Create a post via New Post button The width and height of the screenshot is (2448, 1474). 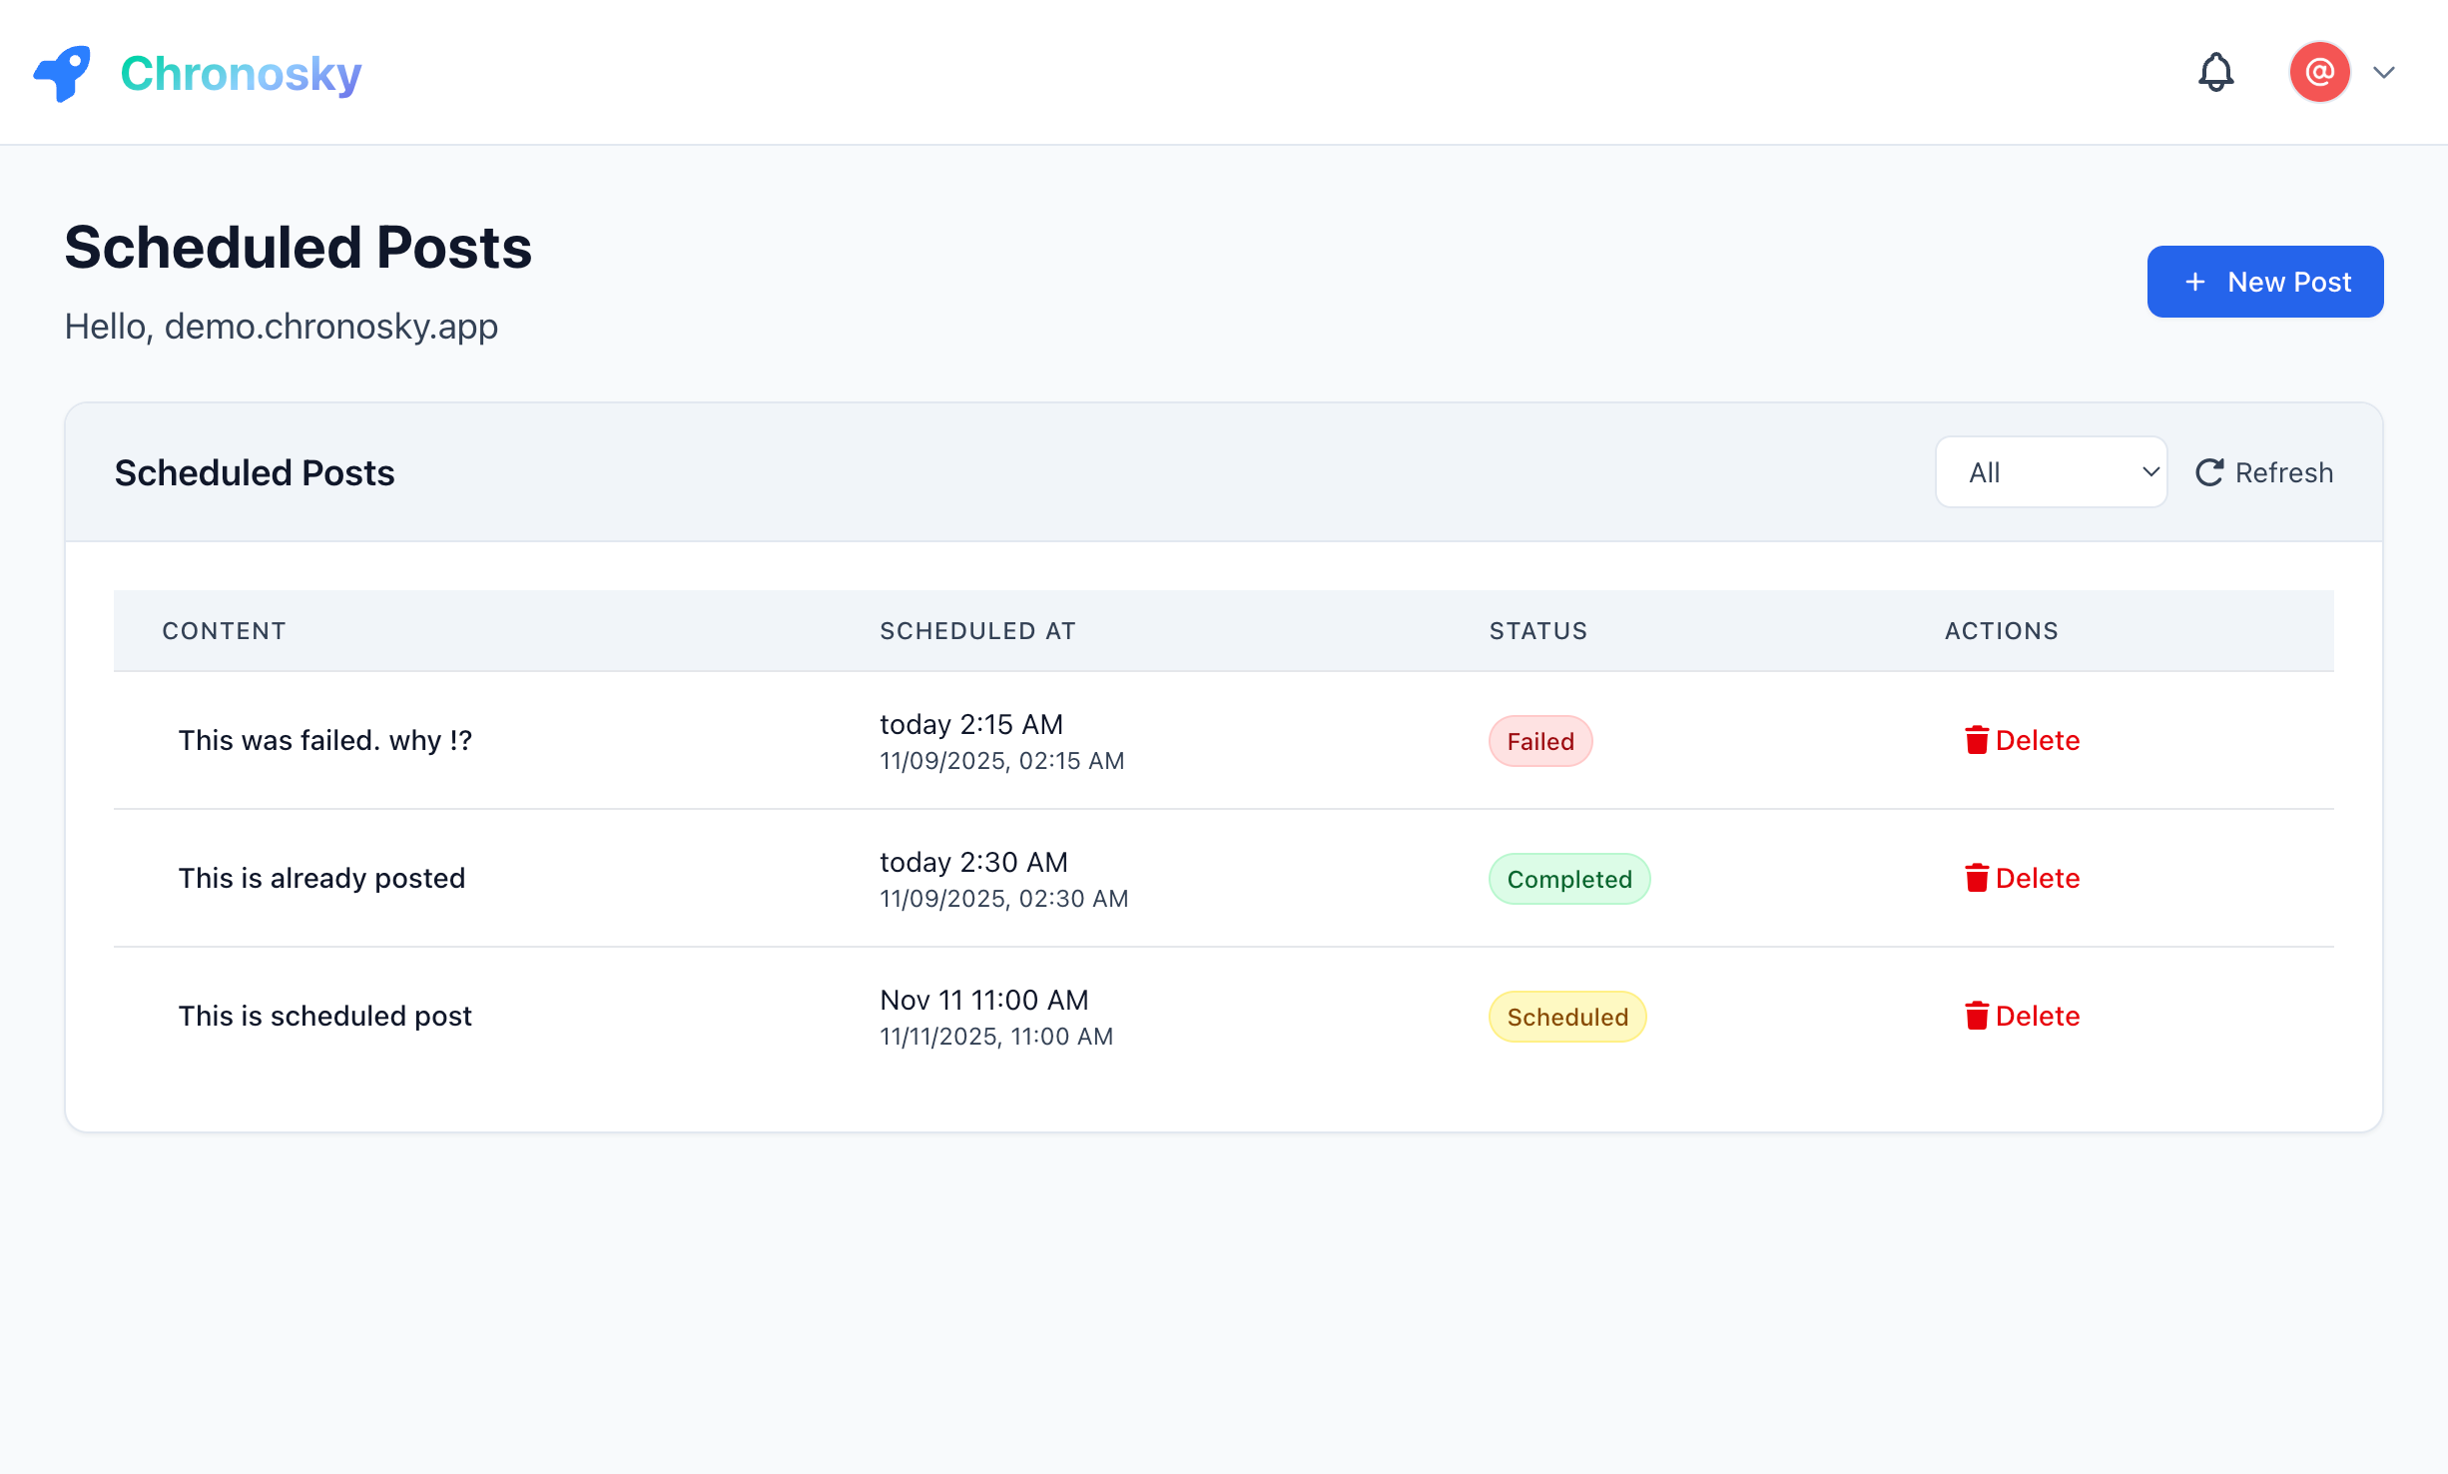point(2265,282)
